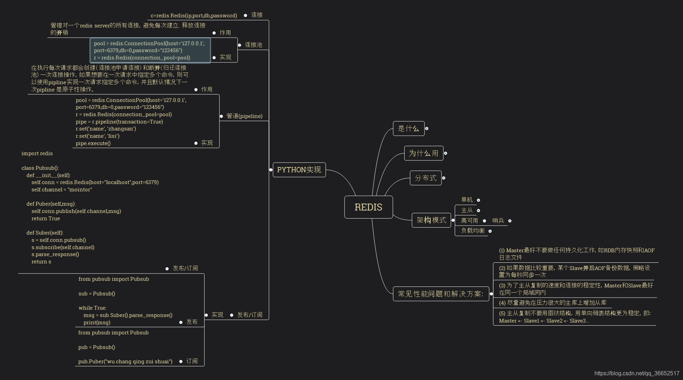Screen dimensions: 683x380
Task: Select the 发布 subtopic label
Action: 192,322
